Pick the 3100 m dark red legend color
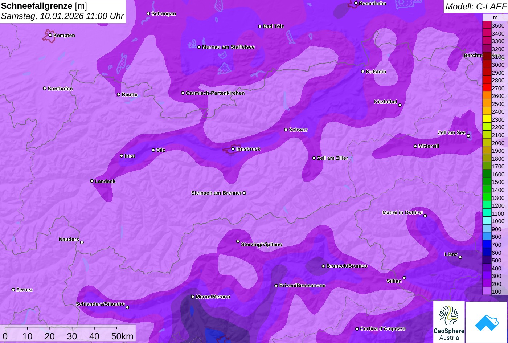Viewport: 508px width, 343px height. point(487,57)
